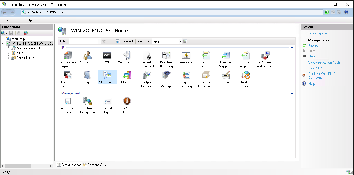
Task: Collapse the Management group section
Action: tap(292, 93)
